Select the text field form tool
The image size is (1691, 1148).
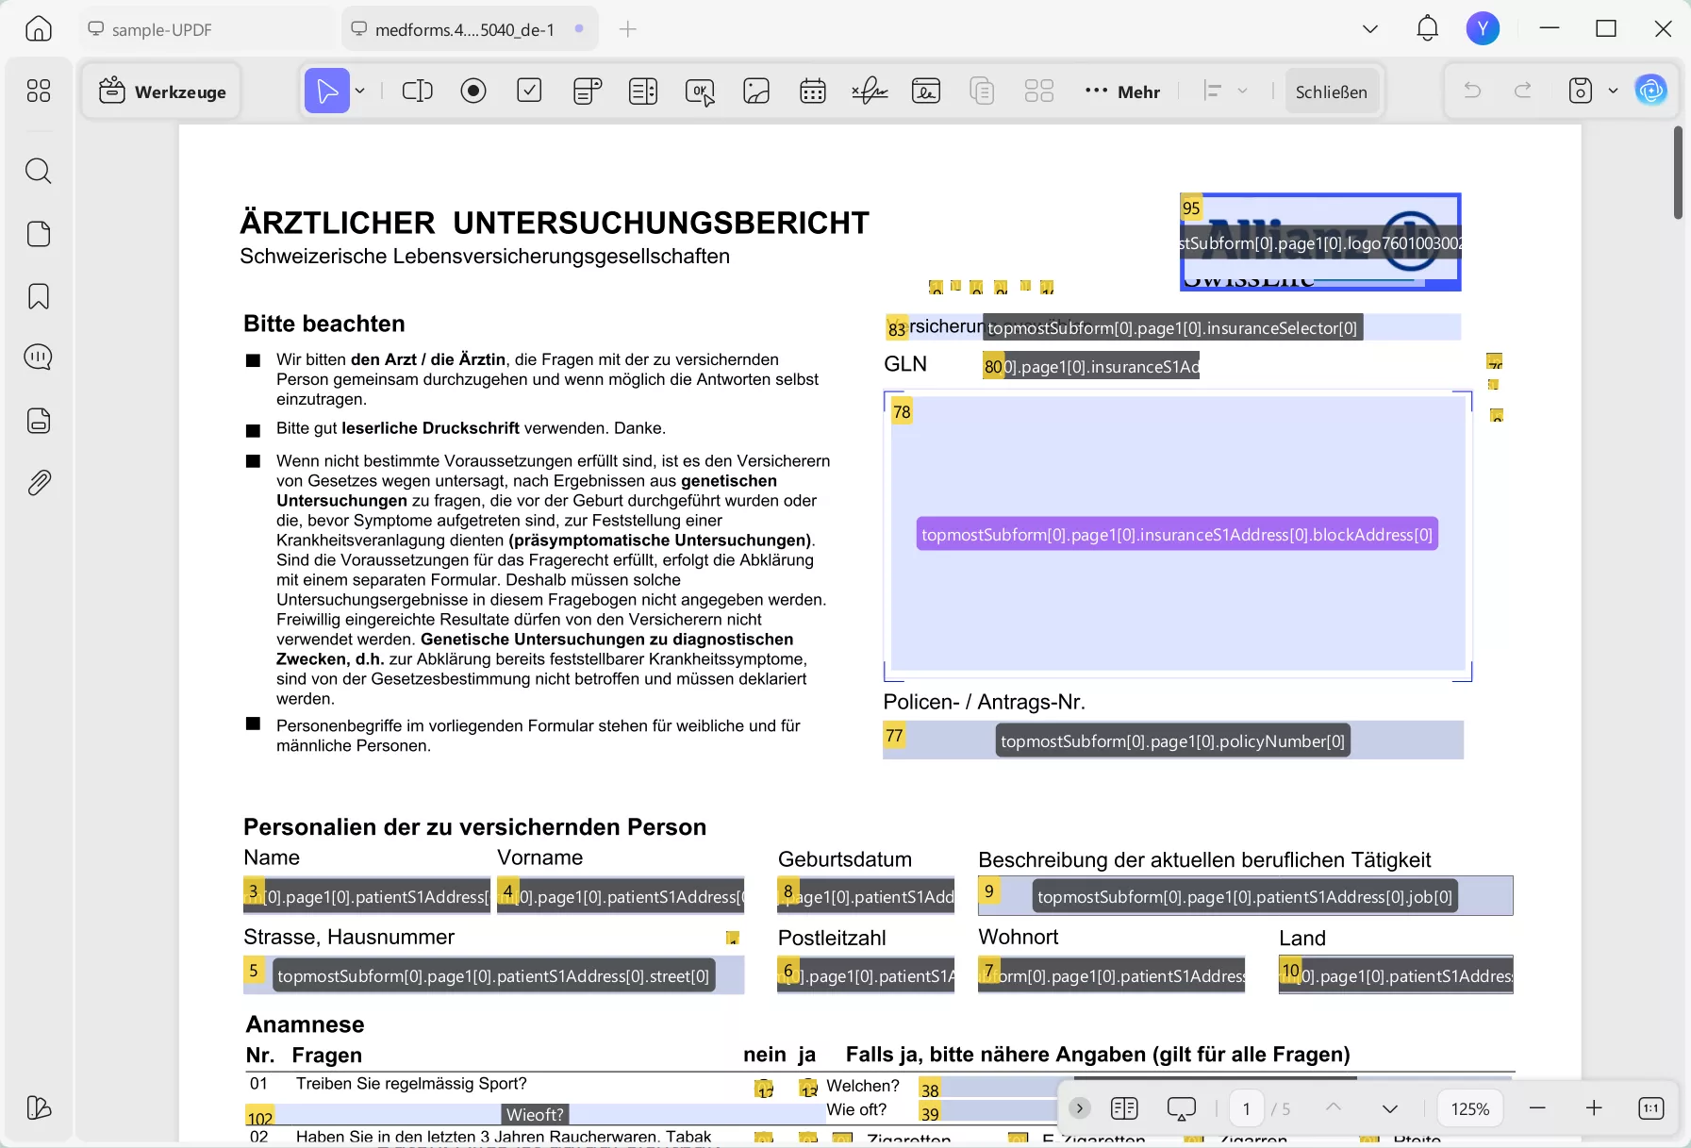coord(417,91)
